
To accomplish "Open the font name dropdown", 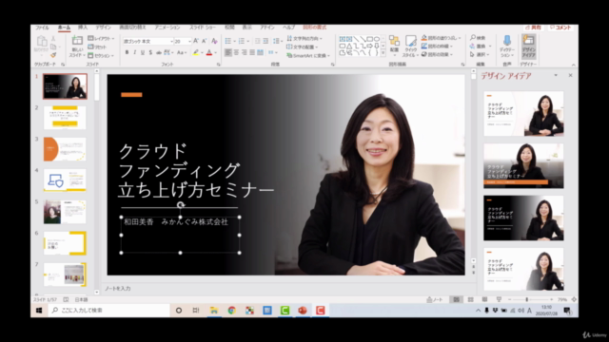I will pos(171,41).
